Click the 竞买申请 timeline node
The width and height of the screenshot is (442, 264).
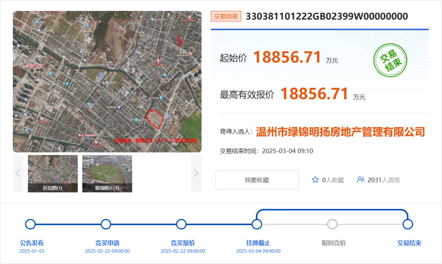tap(106, 224)
